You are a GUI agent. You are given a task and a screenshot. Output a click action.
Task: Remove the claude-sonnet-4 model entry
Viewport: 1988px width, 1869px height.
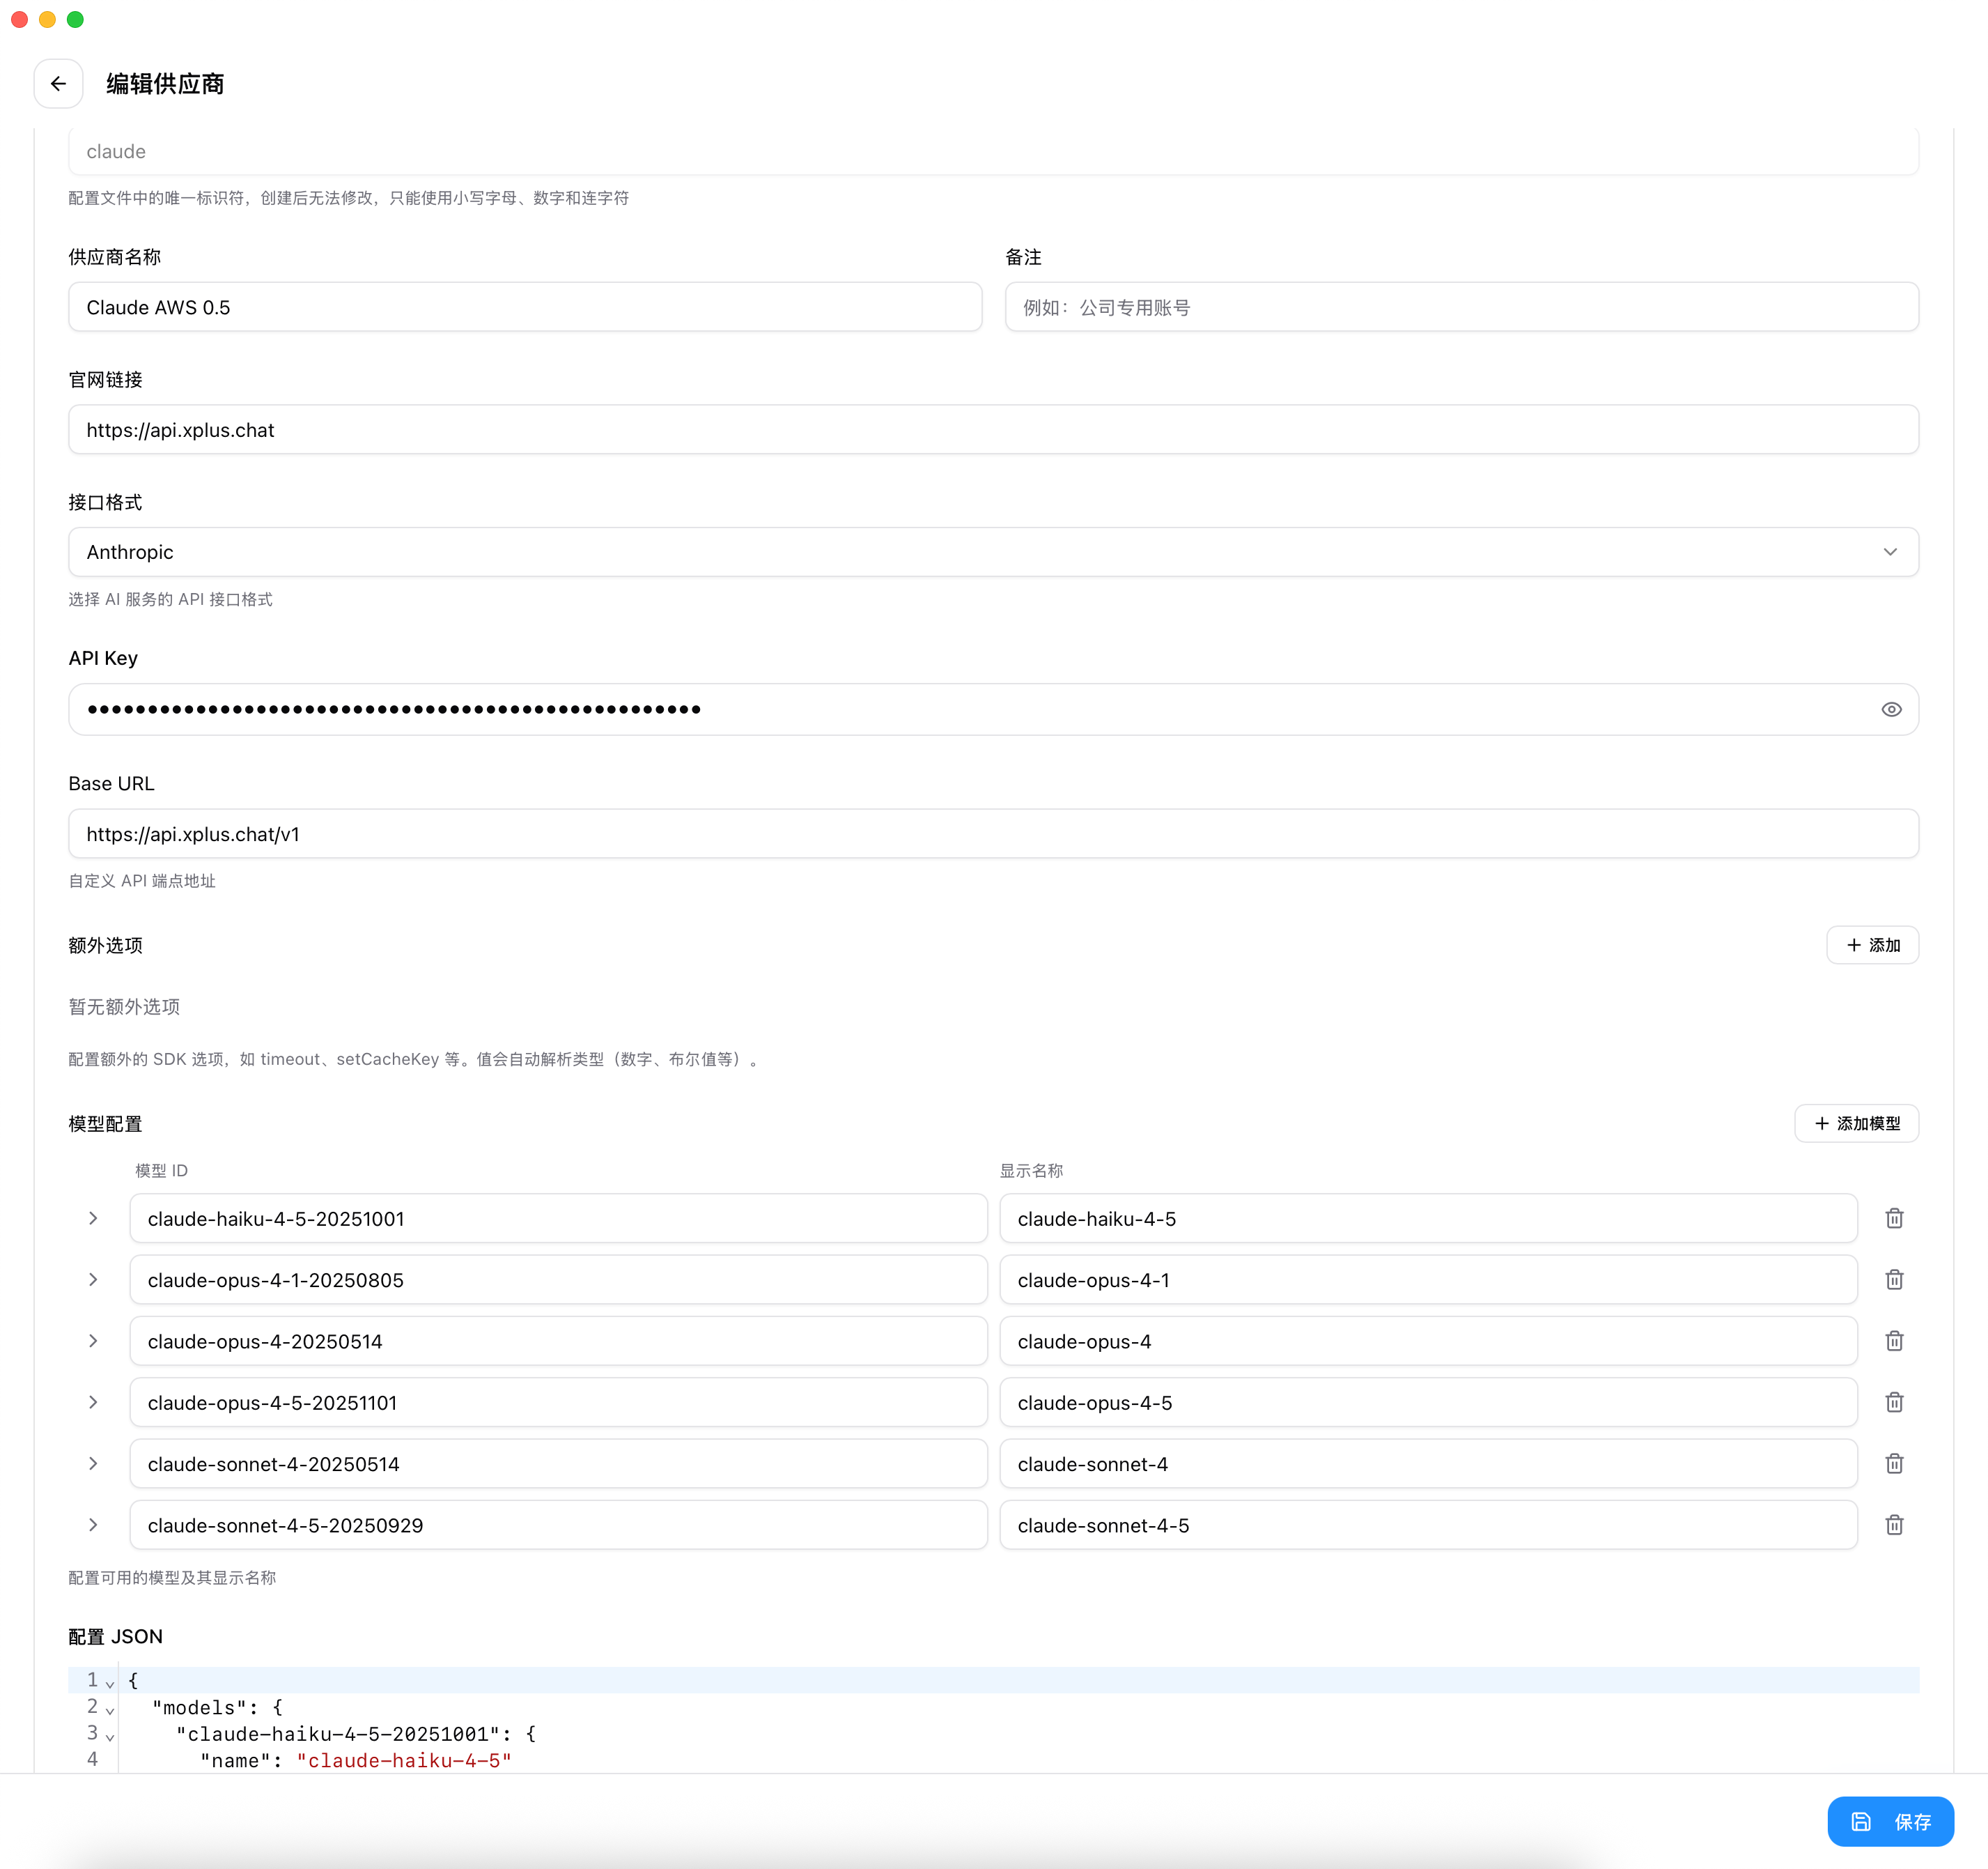click(1894, 1464)
